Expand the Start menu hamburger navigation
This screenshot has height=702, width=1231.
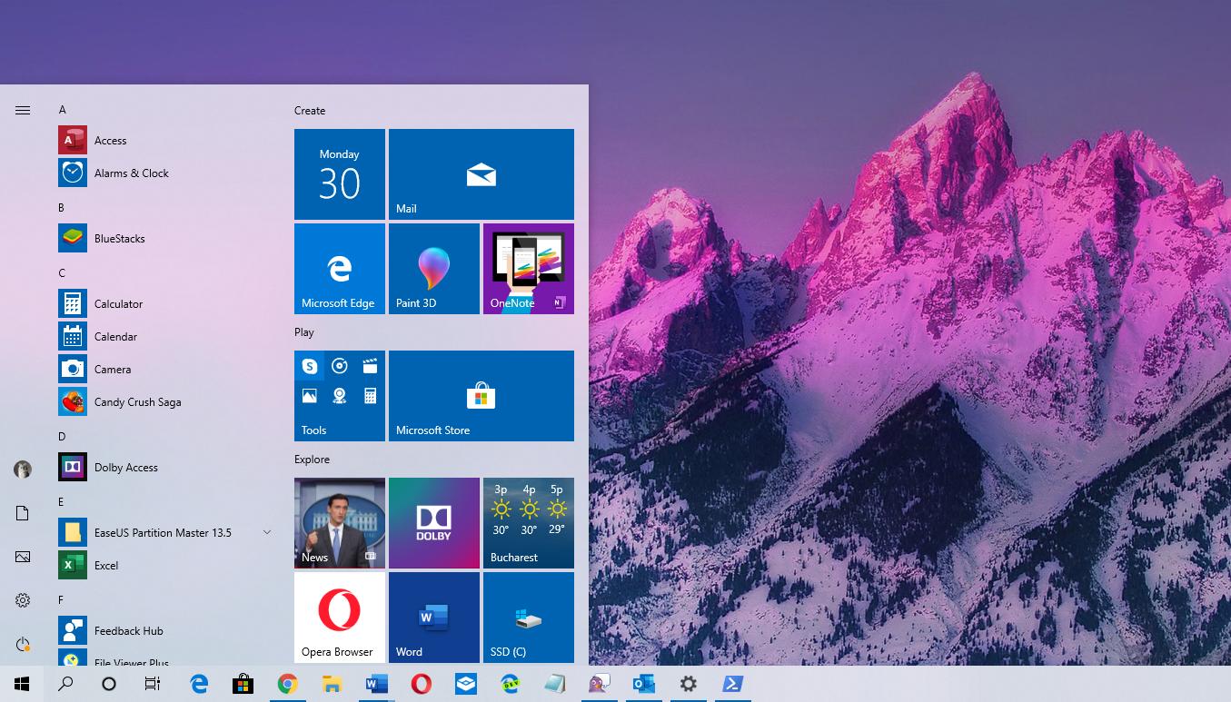pyautogui.click(x=23, y=110)
